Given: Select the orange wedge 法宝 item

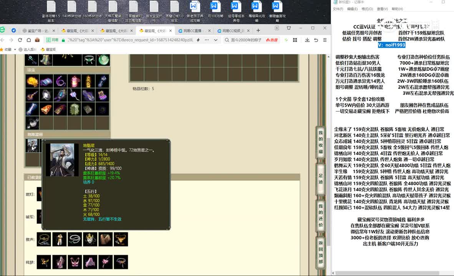Looking at the screenshot, I should 46,109.
